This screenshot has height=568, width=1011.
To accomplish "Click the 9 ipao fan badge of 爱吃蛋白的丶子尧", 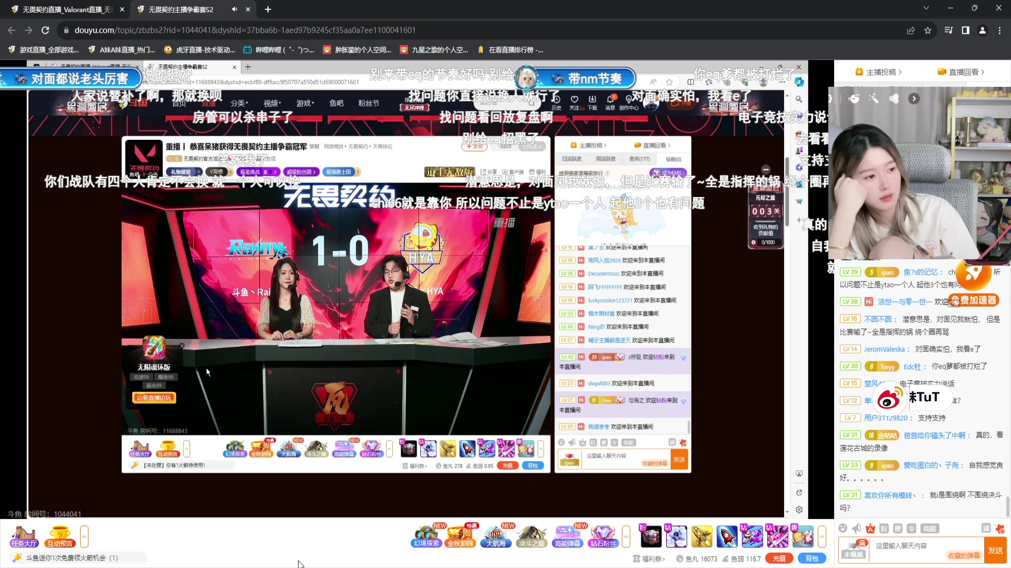I will pos(882,465).
